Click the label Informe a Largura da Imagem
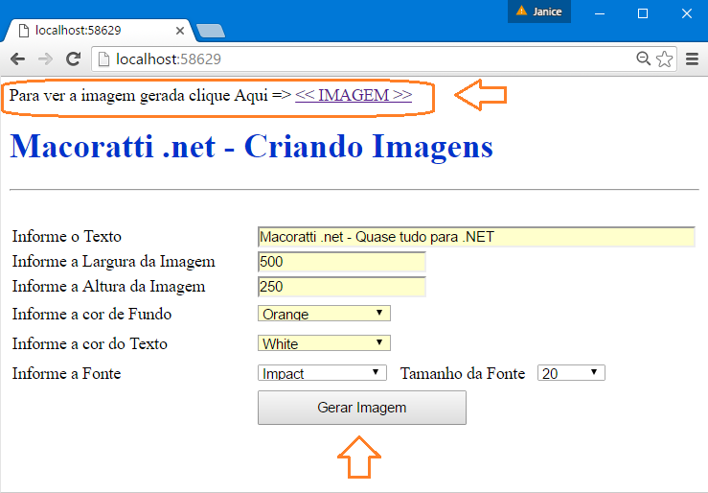The image size is (708, 493). pos(113,262)
